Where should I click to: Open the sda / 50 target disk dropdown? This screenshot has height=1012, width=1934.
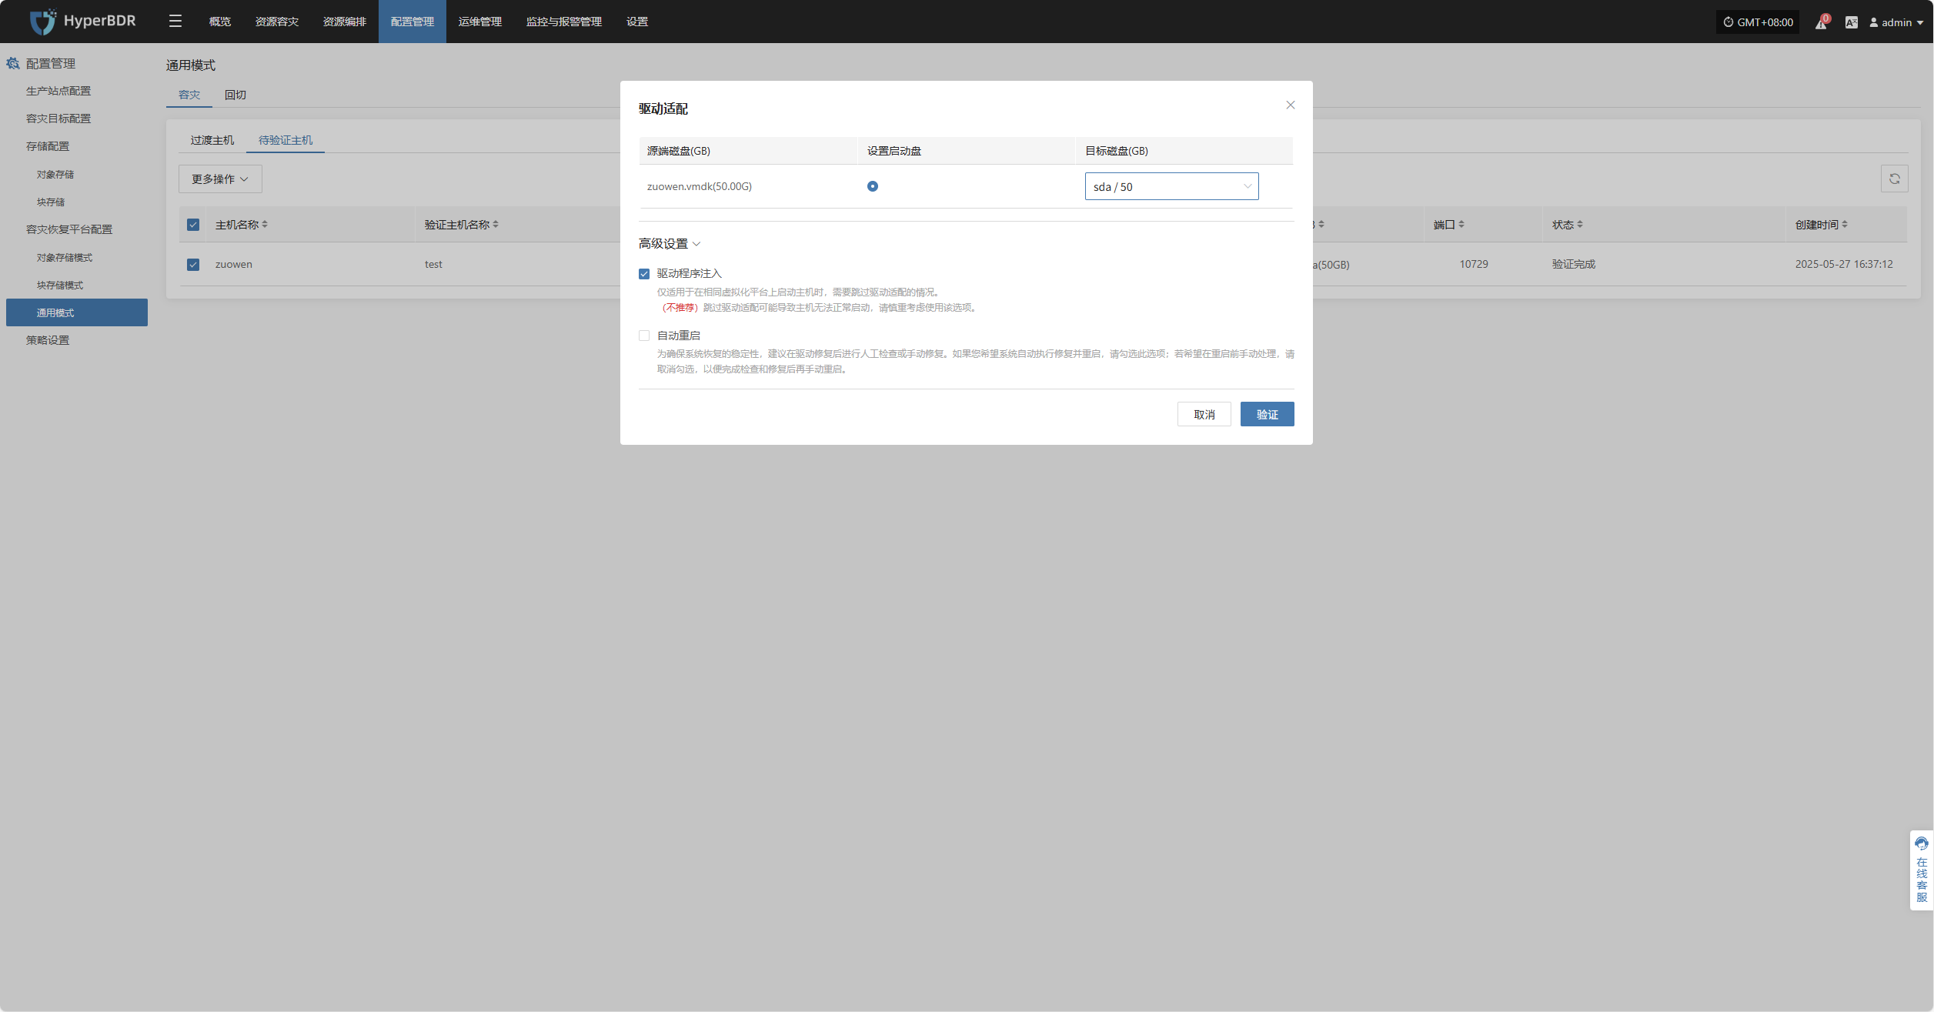pyautogui.click(x=1171, y=187)
